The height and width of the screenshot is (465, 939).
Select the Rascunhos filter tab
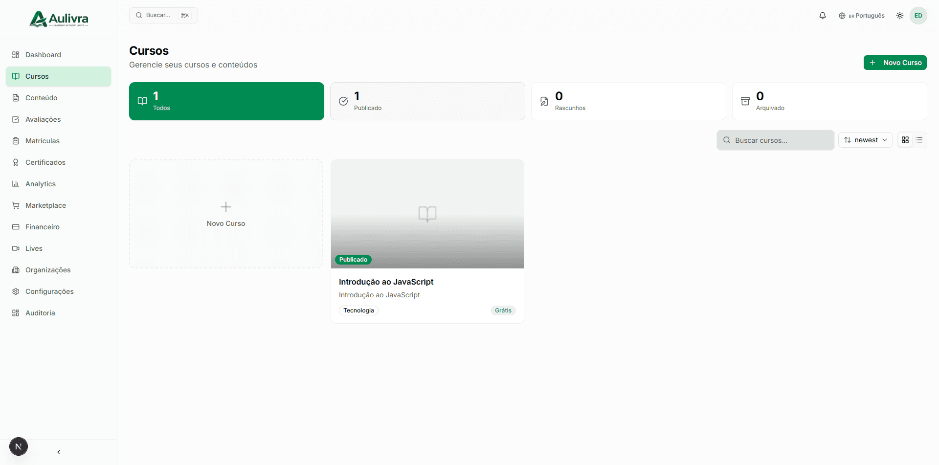point(628,101)
